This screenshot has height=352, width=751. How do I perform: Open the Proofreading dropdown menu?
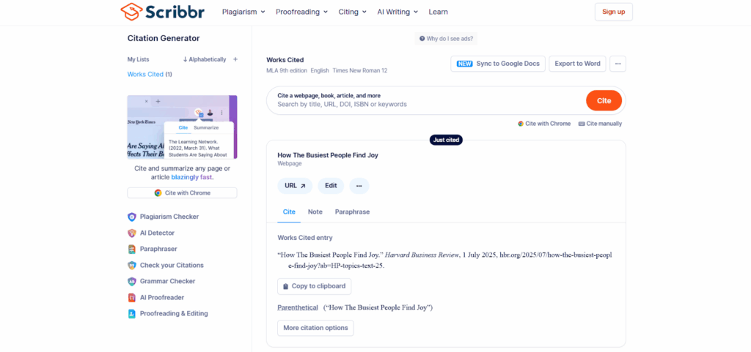point(301,12)
